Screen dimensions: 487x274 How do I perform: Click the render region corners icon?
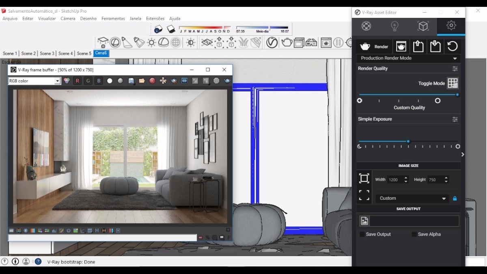tap(364, 196)
